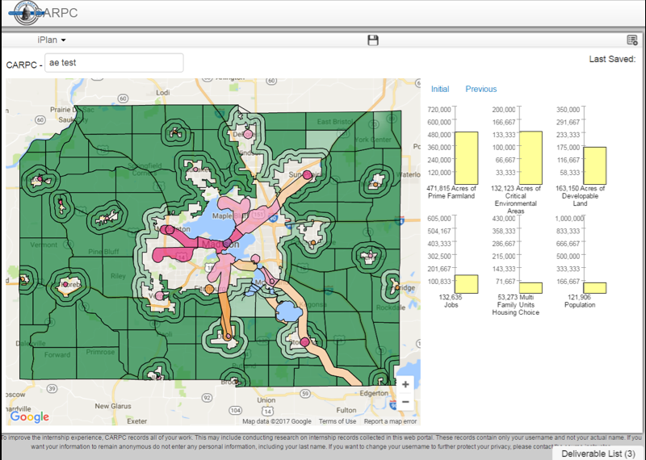646x460 pixels.
Task: Click the orange marker near Fitchburg
Action: (x=209, y=288)
